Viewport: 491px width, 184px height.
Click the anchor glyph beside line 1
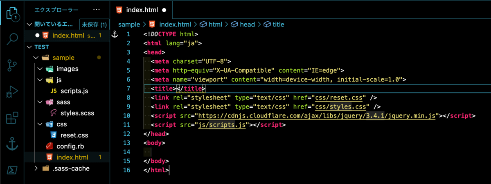[x=115, y=34]
